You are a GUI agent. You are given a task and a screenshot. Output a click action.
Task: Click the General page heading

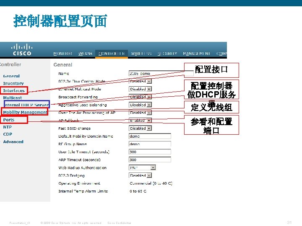(63, 65)
